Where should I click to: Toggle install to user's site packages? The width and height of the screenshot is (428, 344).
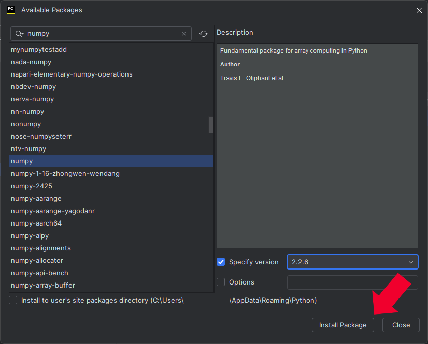[x=13, y=300]
